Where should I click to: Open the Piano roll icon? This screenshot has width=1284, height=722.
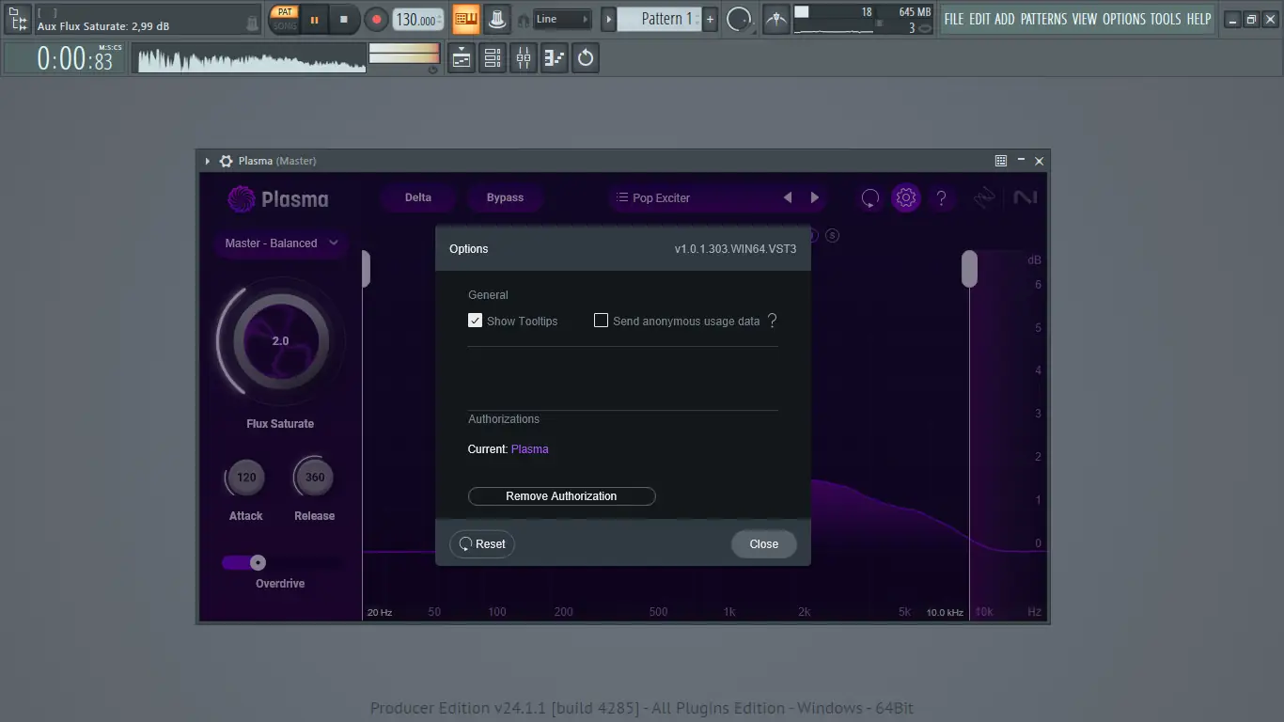(x=555, y=58)
